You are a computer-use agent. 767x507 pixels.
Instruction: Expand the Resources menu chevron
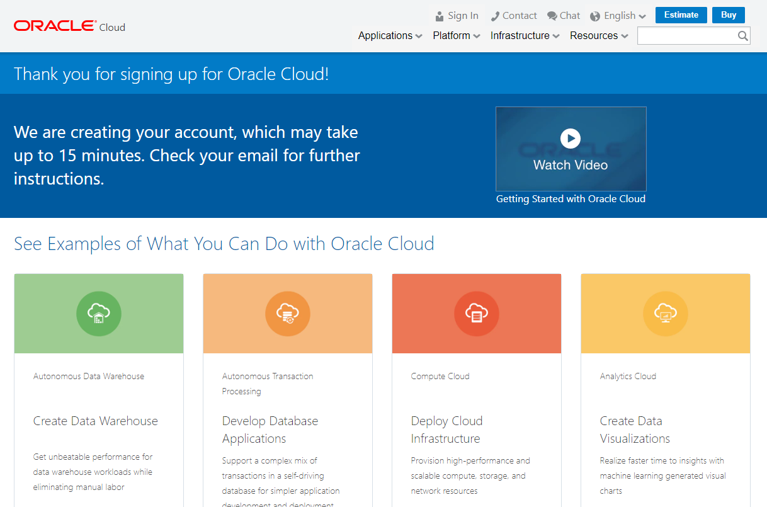click(x=625, y=37)
